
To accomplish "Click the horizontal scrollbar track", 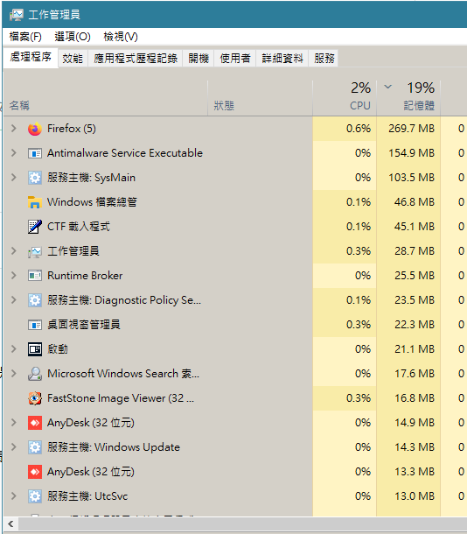I will tap(243, 523).
